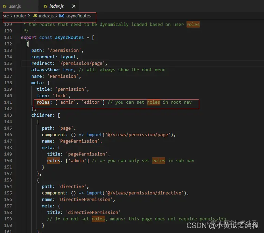Image resolution: width=264 pixels, height=233 pixels.
Task: Click 'Layout' component value
Action: click(x=68, y=57)
